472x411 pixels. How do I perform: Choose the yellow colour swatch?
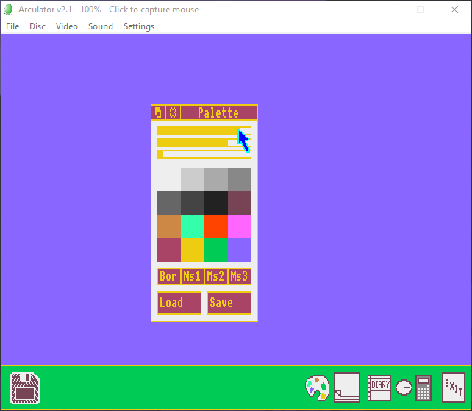click(x=193, y=250)
